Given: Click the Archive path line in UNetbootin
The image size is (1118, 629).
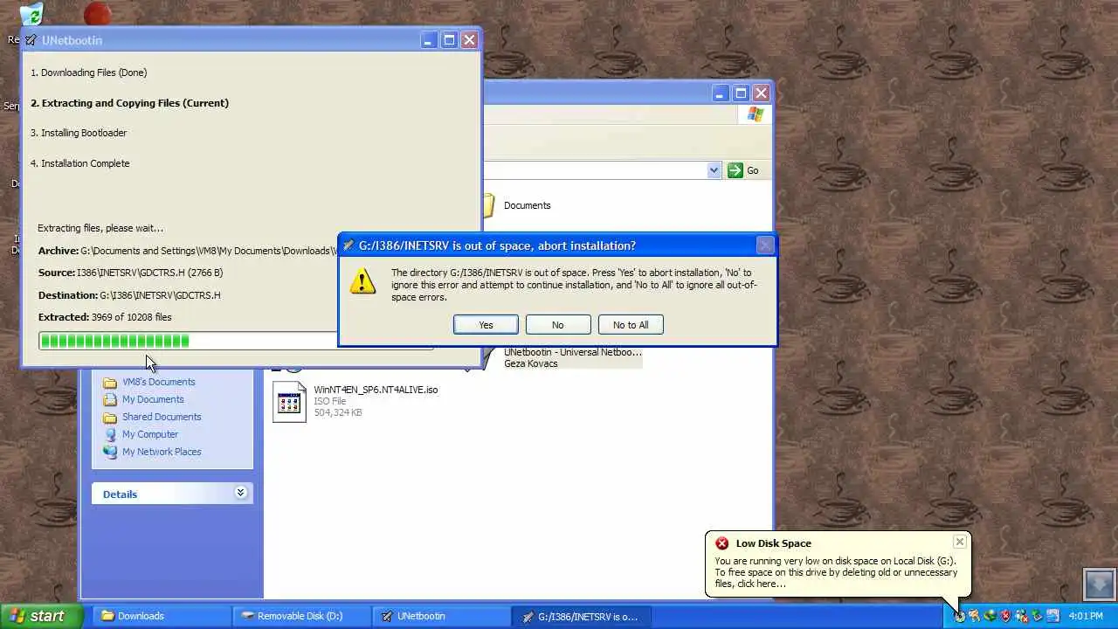Looking at the screenshot, I should point(188,251).
